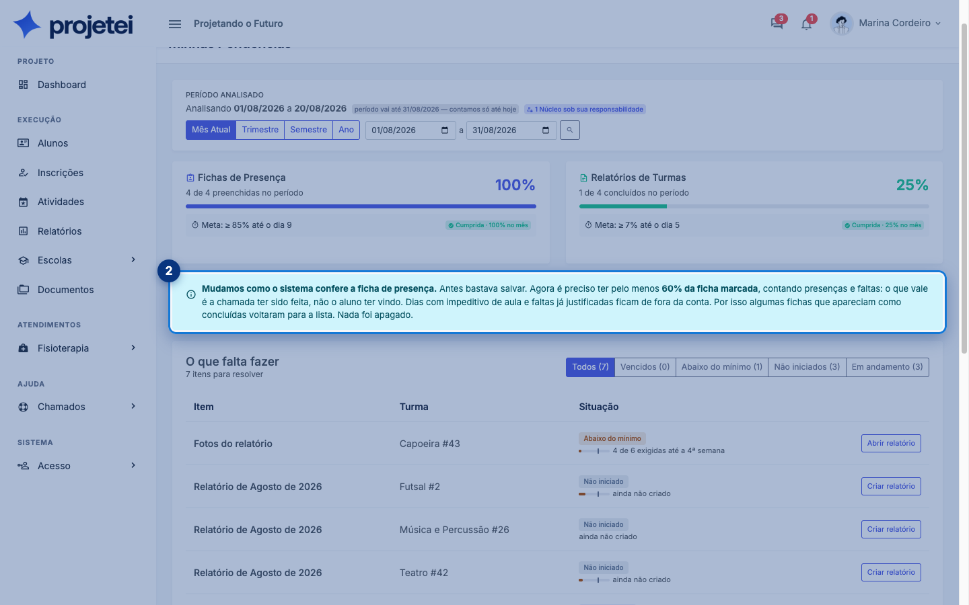Click Criar relatório for Futsal #2
This screenshot has width=969, height=605.
click(x=891, y=487)
